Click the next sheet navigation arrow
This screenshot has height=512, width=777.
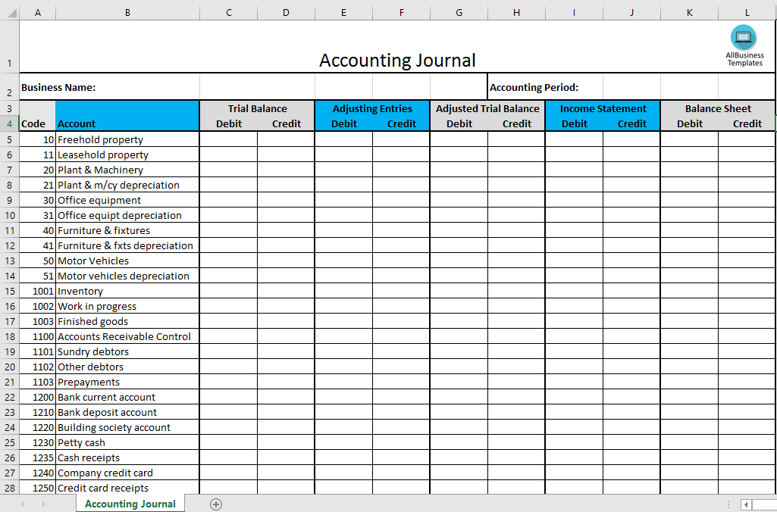43,504
